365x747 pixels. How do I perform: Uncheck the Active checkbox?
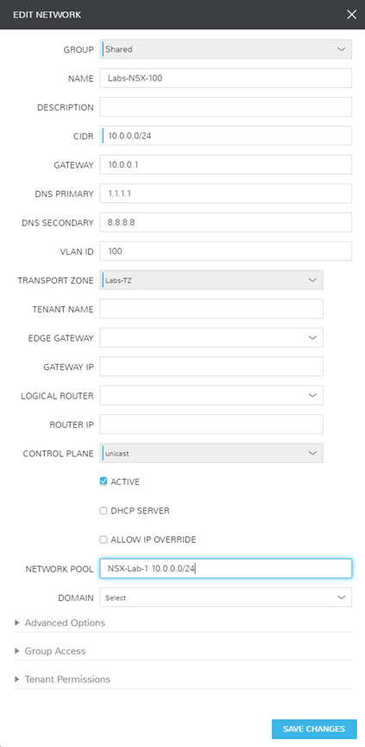coord(104,482)
